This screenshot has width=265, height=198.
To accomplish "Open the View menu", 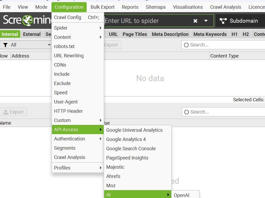I will tap(23, 7).
